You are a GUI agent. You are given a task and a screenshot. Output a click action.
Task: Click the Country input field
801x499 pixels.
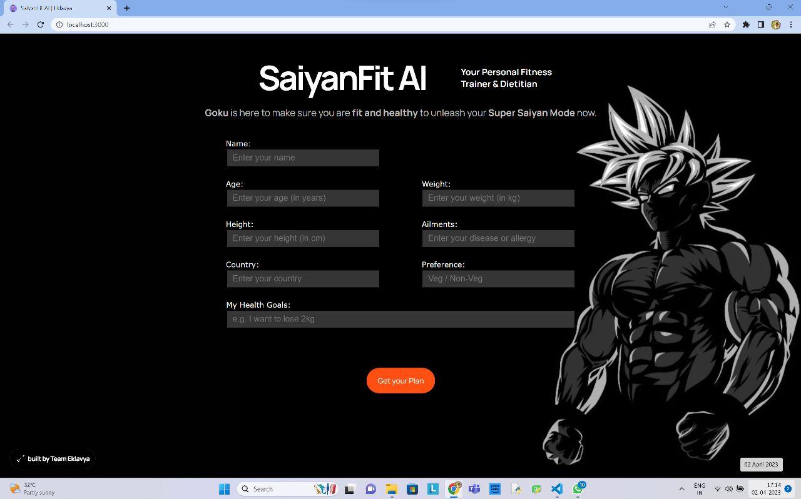coord(303,279)
